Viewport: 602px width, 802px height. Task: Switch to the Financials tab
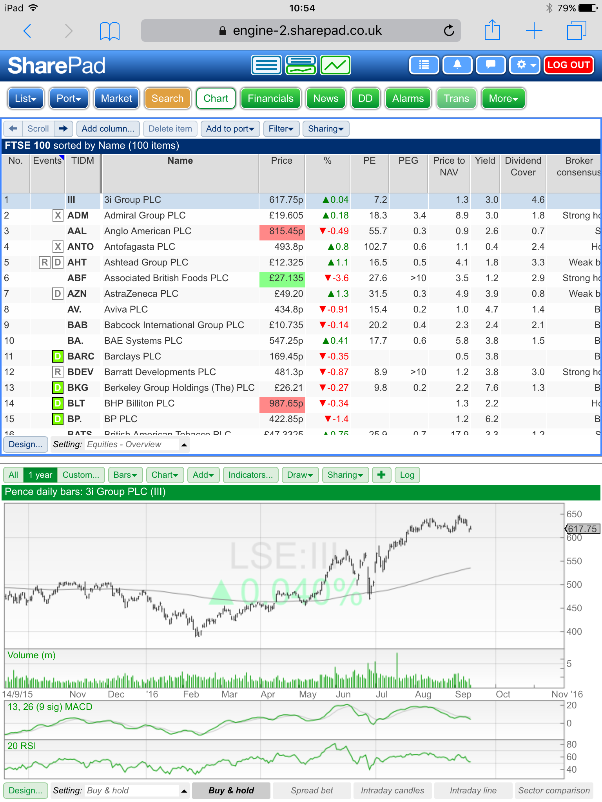[x=270, y=98]
